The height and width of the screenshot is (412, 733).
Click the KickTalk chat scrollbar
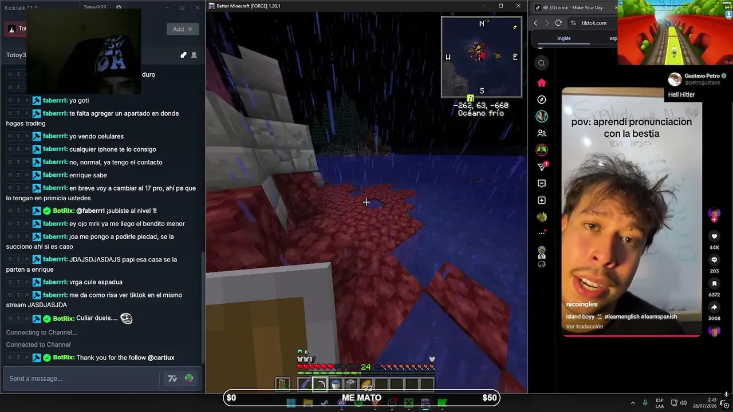click(202, 309)
